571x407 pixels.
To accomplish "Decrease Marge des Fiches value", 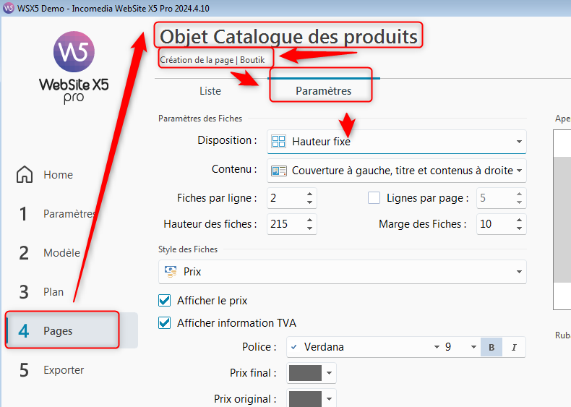I will [x=519, y=228].
